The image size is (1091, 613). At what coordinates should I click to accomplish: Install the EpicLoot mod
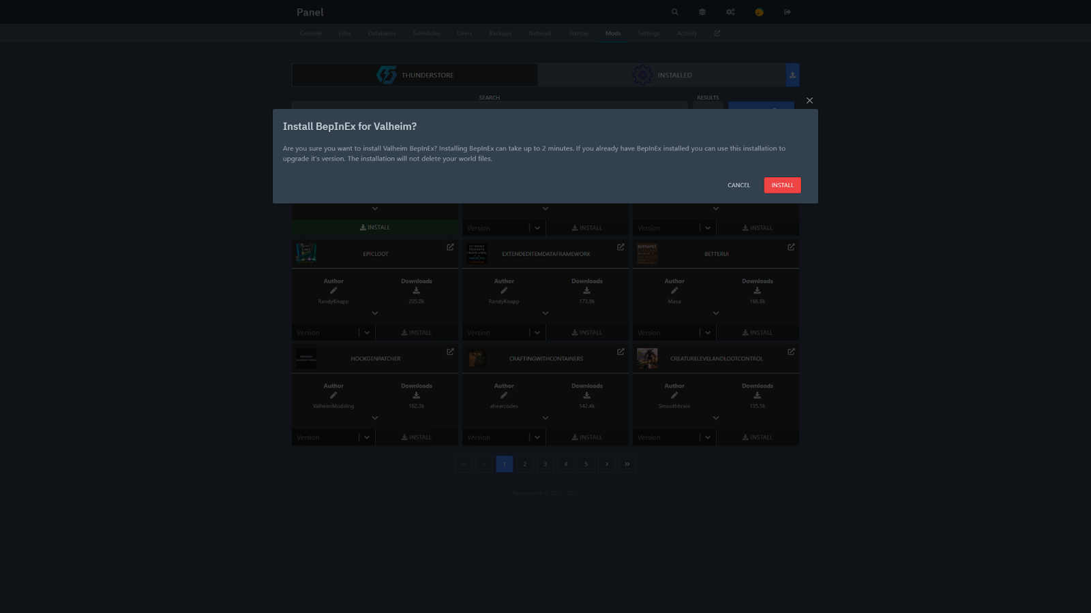coord(417,332)
